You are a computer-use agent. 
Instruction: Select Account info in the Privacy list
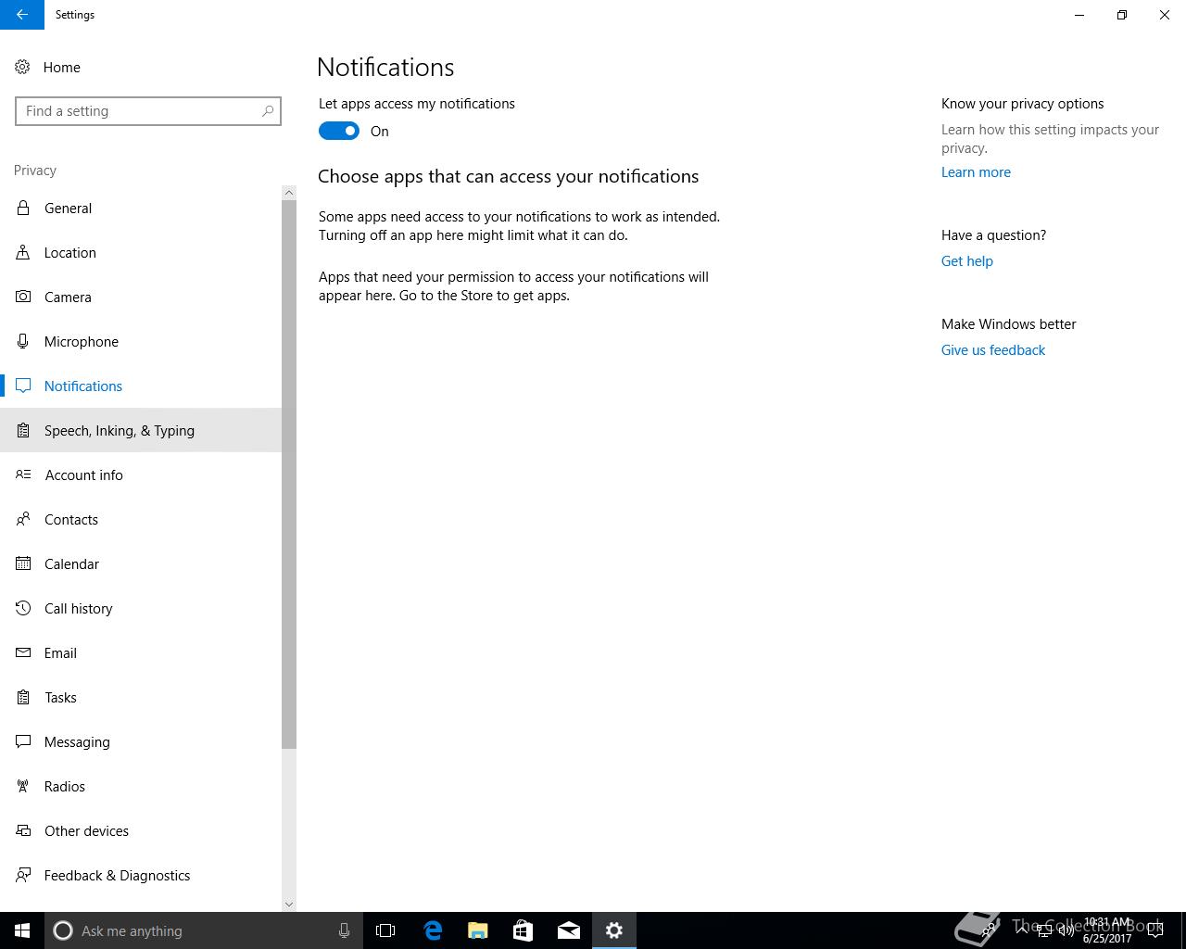click(83, 474)
